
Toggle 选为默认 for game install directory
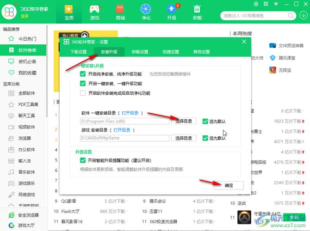(x=205, y=138)
